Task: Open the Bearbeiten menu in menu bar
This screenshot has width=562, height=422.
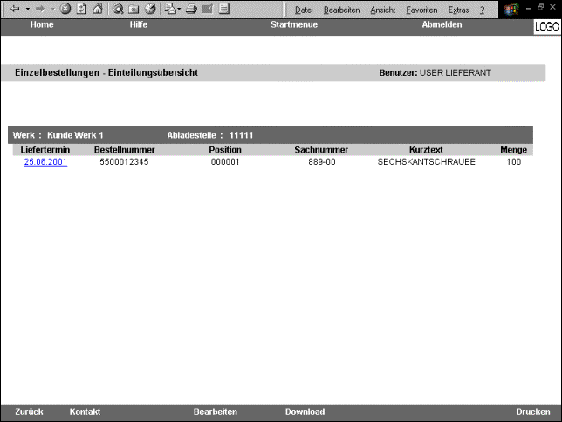Action: click(341, 10)
